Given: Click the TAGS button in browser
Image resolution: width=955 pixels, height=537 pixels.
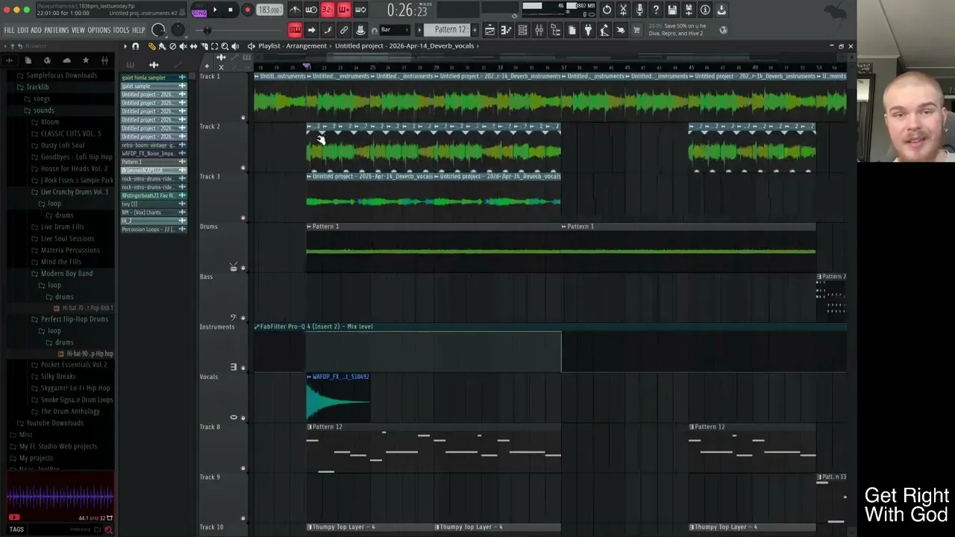Looking at the screenshot, I should coord(16,530).
